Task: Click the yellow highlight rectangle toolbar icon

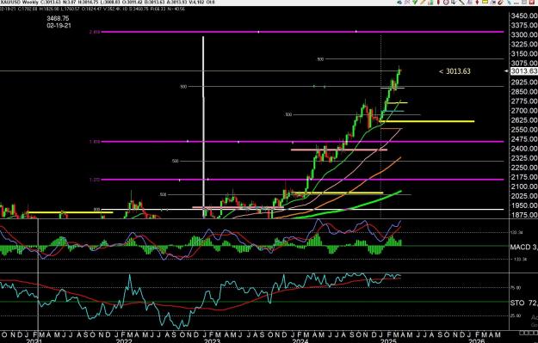Action: [x=485, y=2]
